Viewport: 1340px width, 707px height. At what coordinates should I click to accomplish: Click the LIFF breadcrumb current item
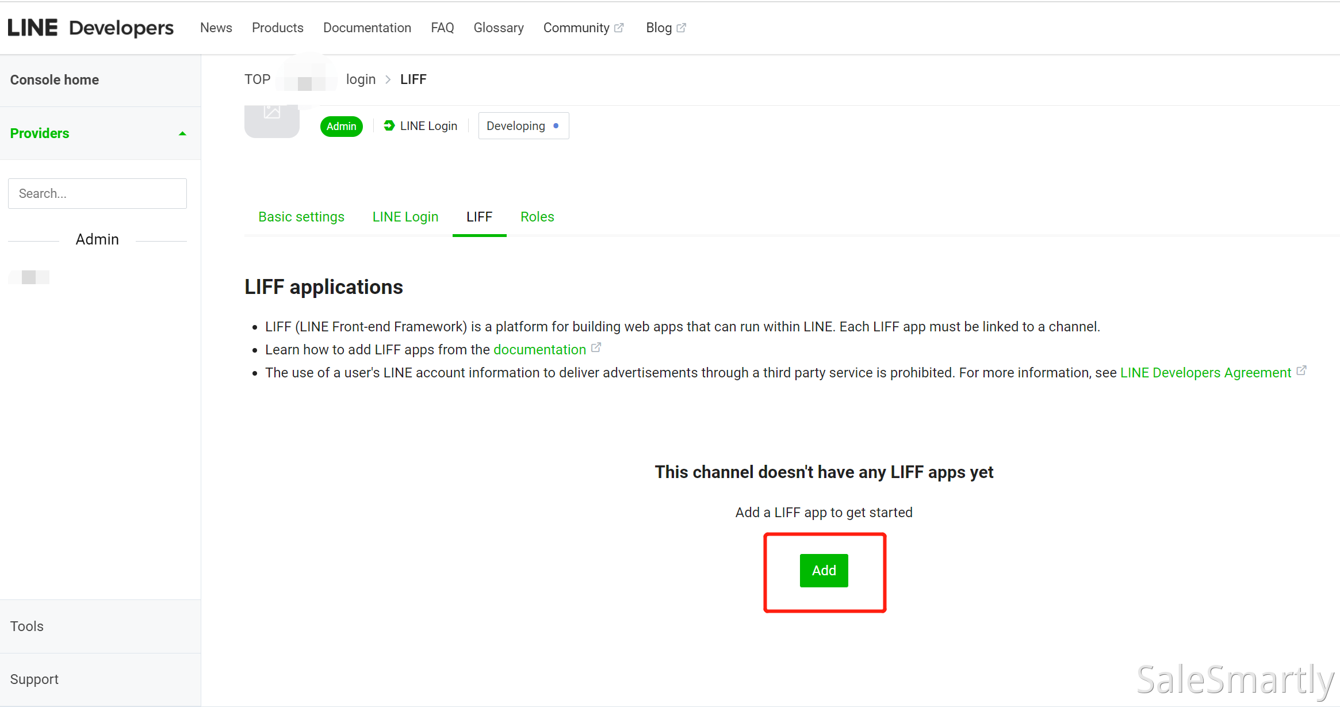pos(414,79)
